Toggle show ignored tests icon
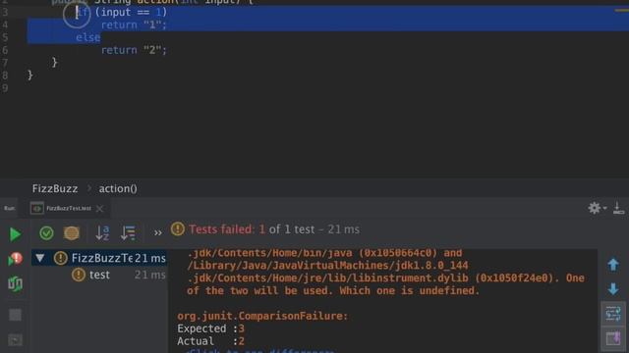Viewport: 629px width, 353px height. coord(72,233)
